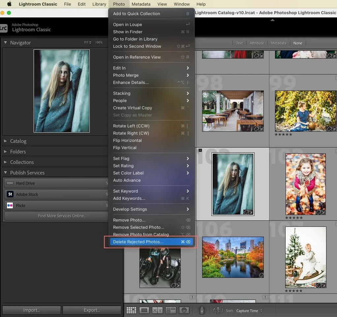Open the Capture Time sort dropdown

pyautogui.click(x=249, y=311)
